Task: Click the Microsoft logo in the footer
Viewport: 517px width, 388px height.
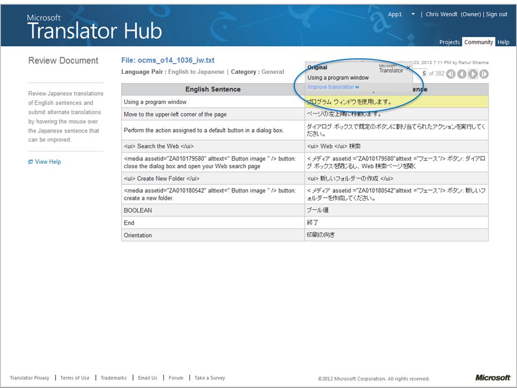Action: (x=493, y=377)
